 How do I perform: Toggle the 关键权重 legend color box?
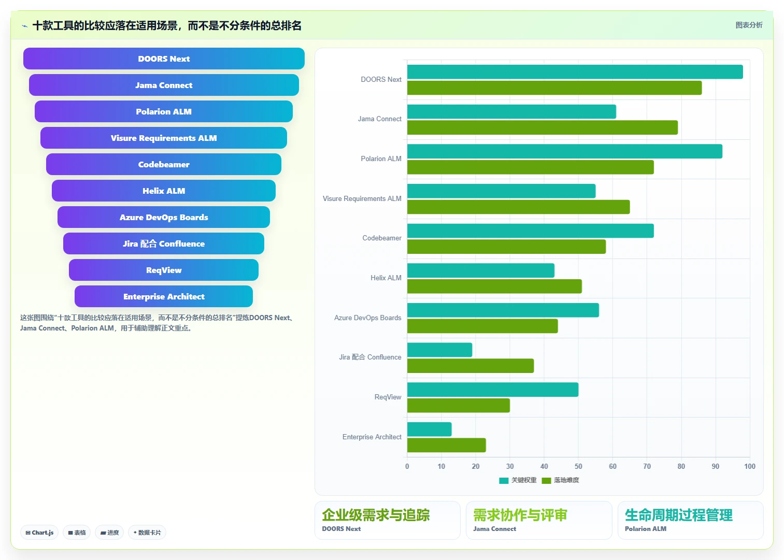click(x=504, y=481)
